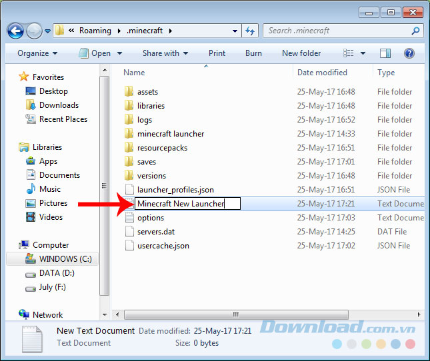
Task: Select the resourcepacks folder icon
Action: tap(129, 147)
